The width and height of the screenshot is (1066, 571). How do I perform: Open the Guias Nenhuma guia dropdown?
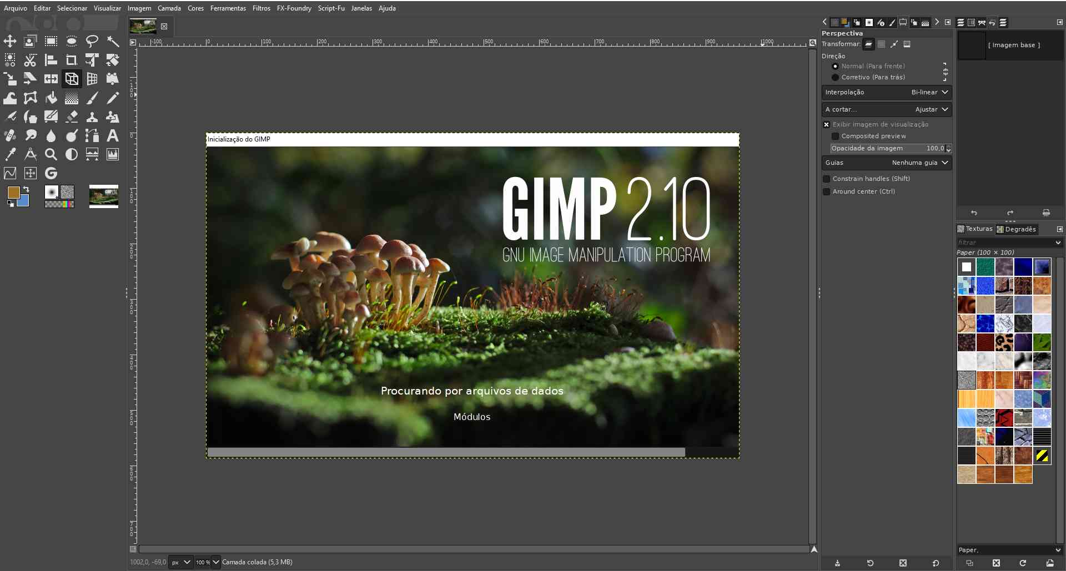[x=887, y=163]
